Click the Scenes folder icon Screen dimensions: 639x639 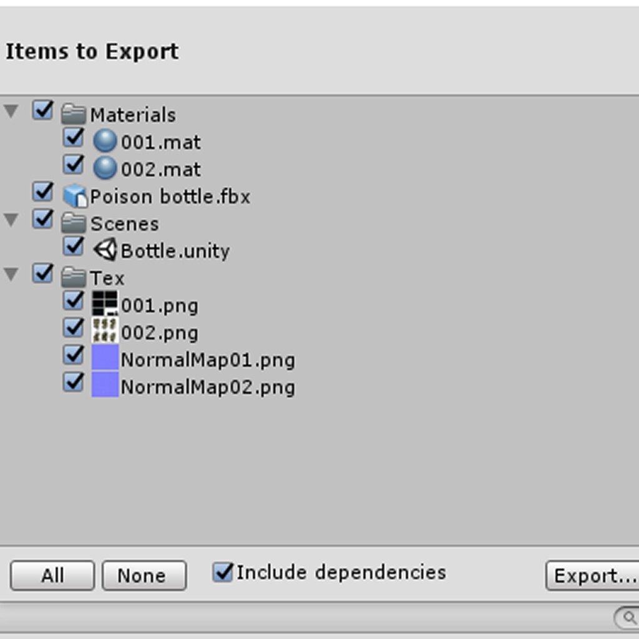tap(74, 223)
